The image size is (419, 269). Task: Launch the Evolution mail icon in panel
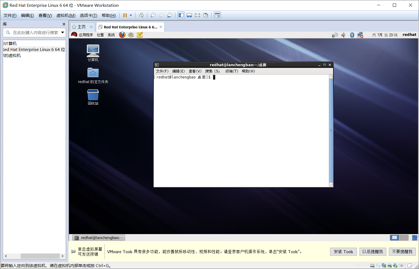pyautogui.click(x=131, y=35)
